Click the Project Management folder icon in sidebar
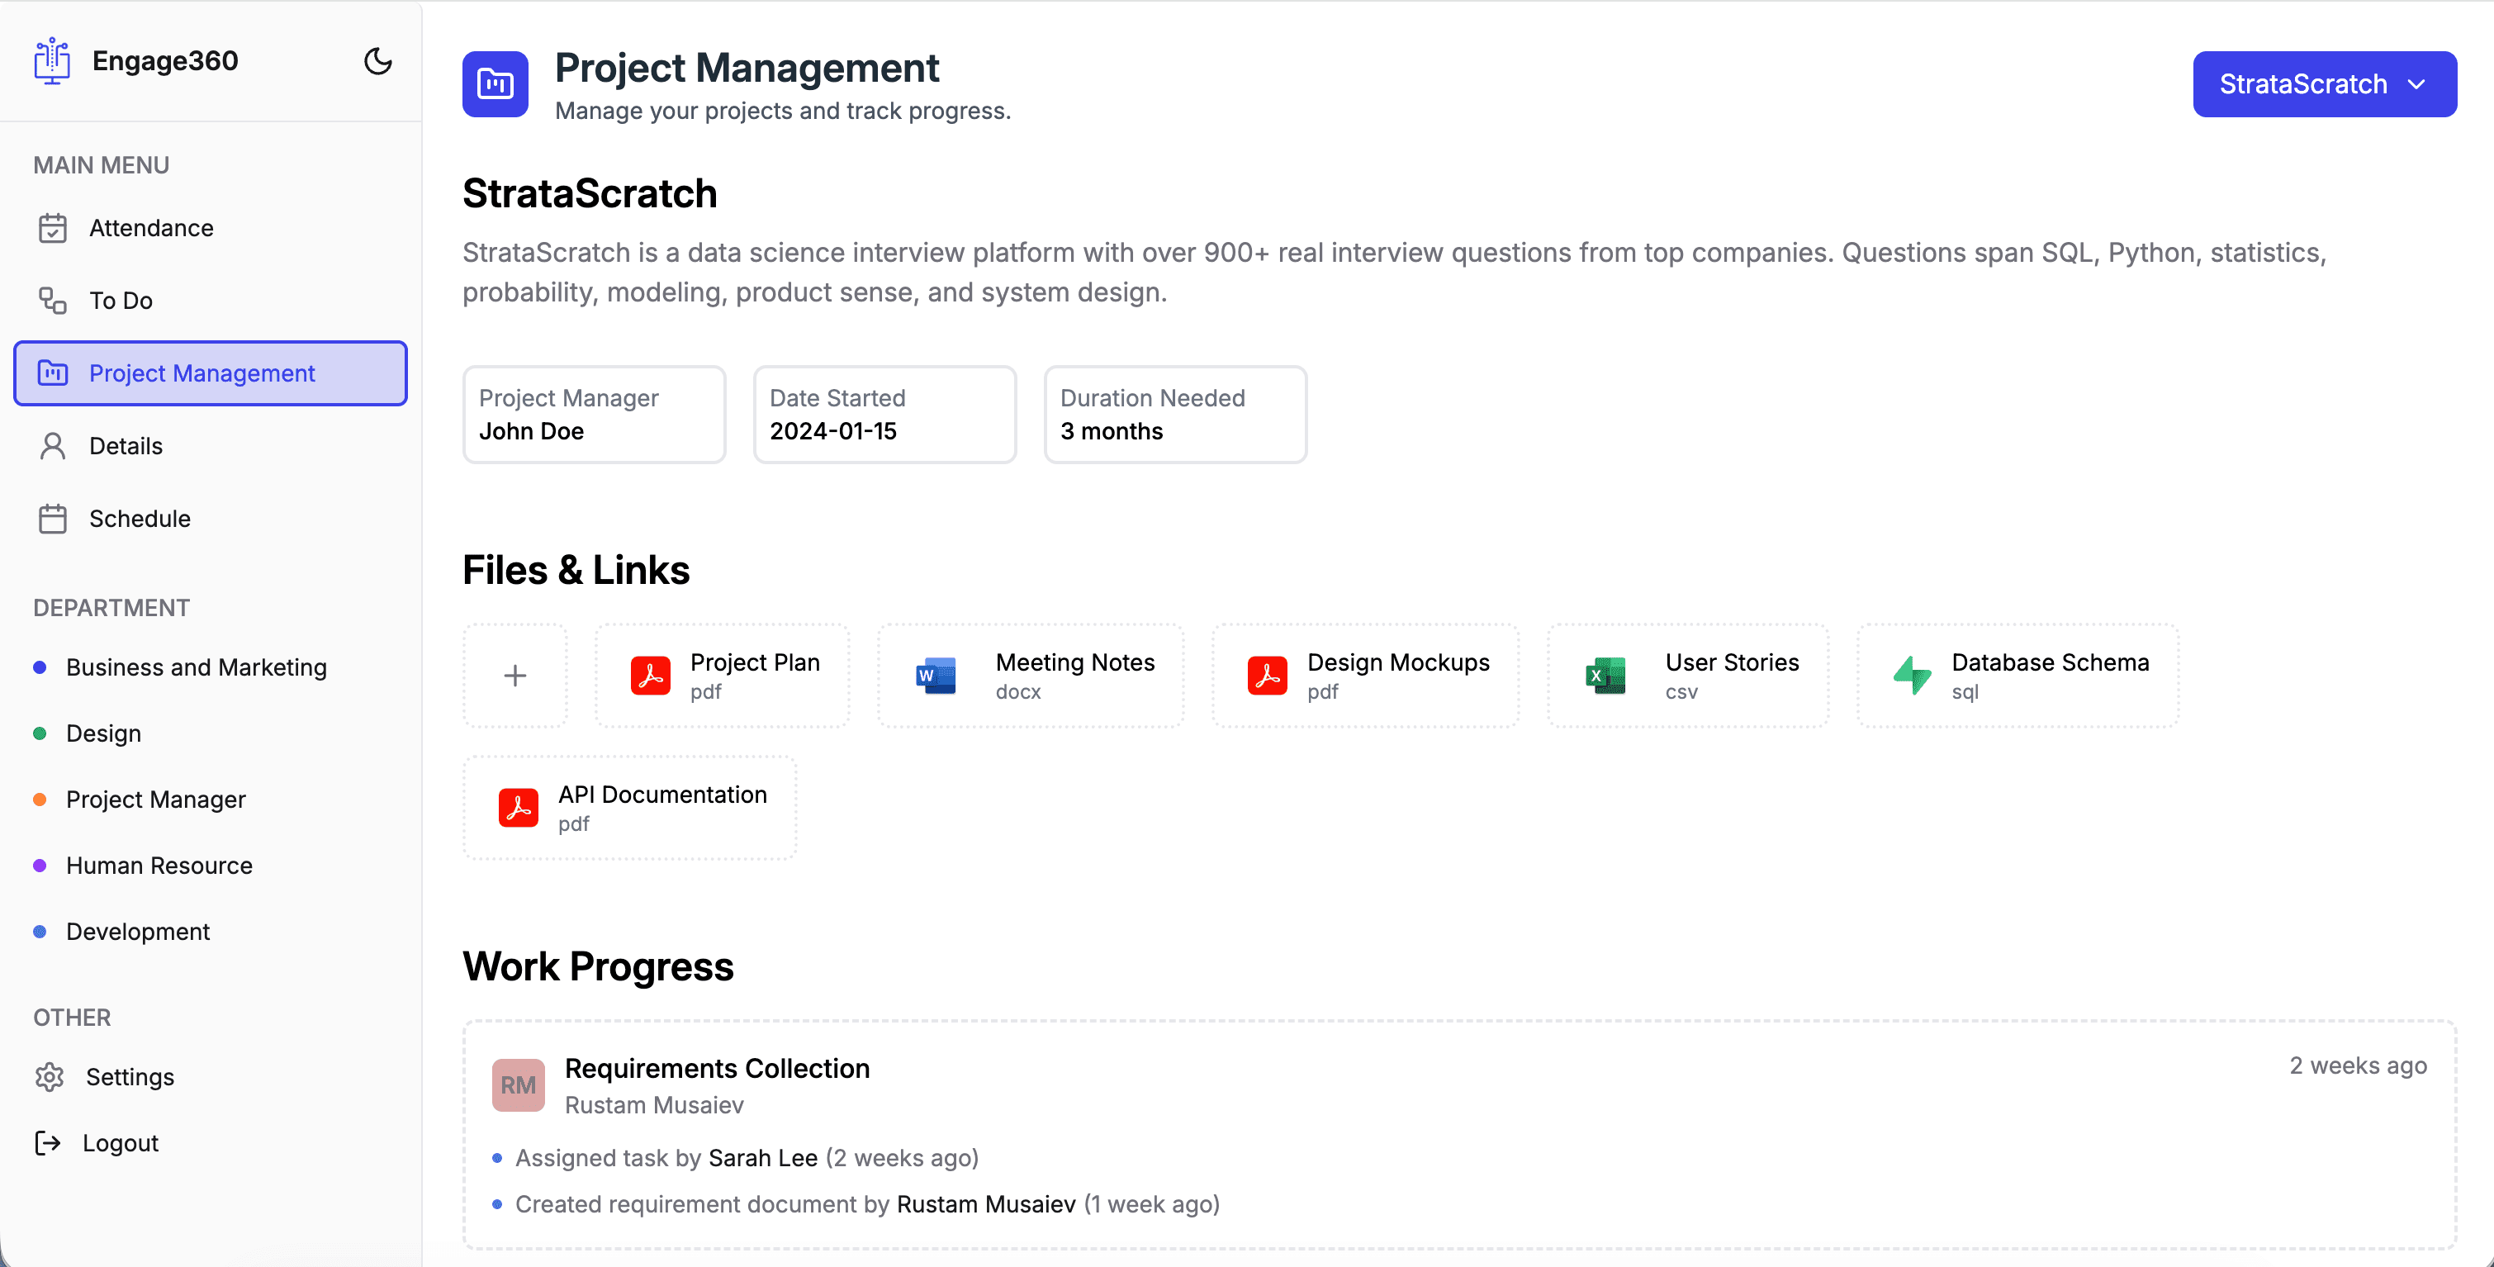 [x=52, y=373]
